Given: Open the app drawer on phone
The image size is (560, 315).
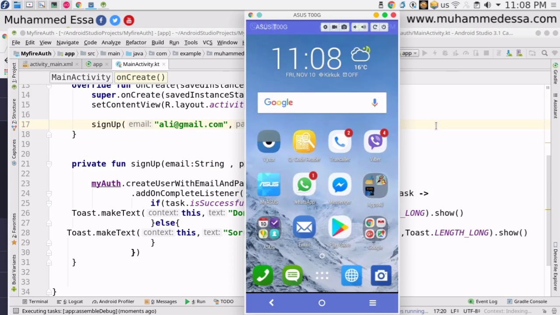Looking at the screenshot, I should tap(322, 276).
